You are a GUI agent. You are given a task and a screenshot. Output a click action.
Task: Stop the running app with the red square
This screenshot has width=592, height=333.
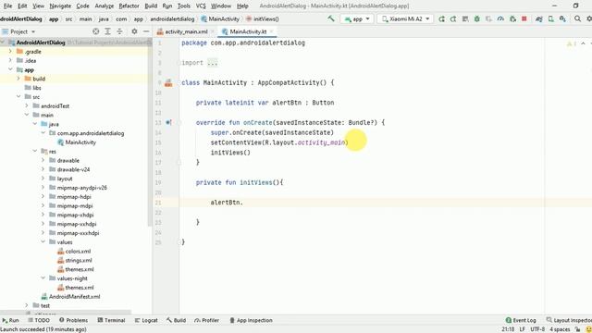click(524, 18)
